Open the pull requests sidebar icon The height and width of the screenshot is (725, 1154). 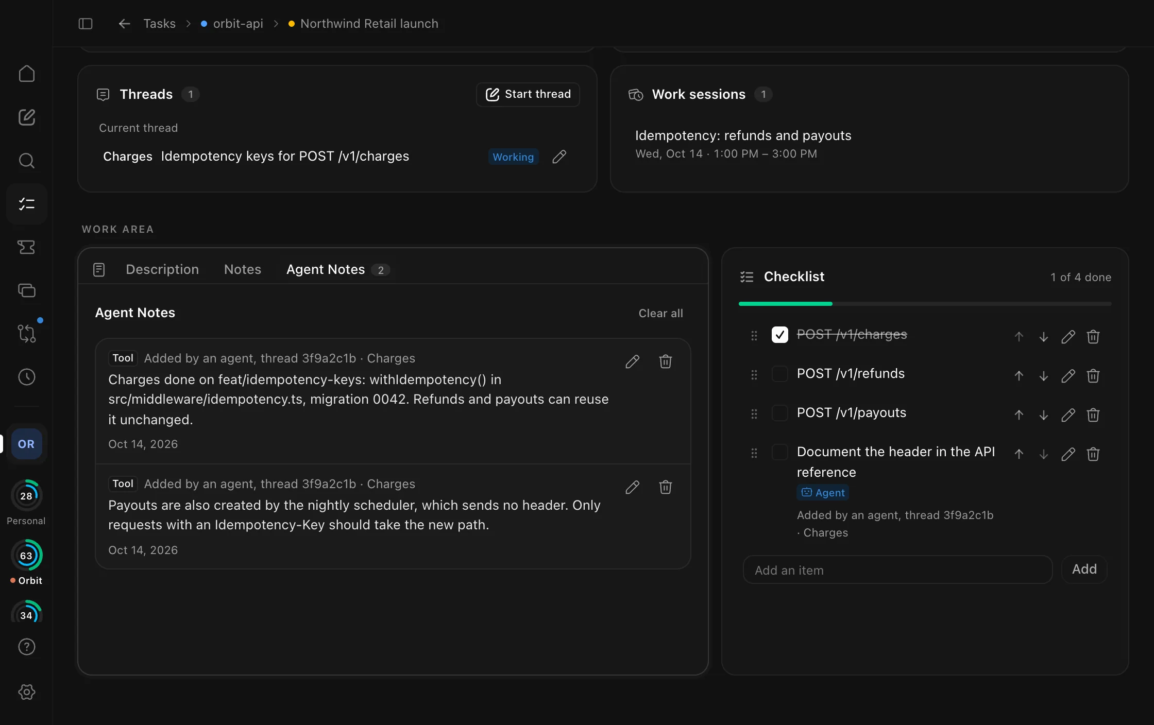click(27, 333)
